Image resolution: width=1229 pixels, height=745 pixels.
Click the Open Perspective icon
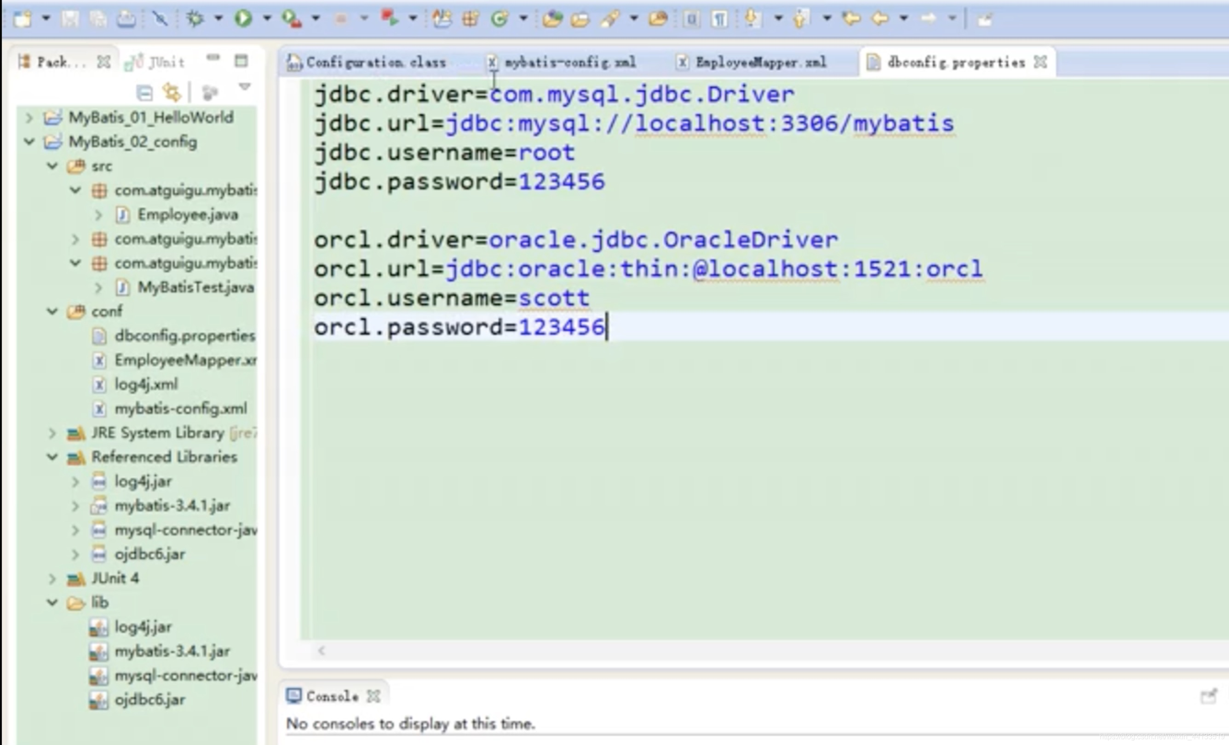click(985, 19)
